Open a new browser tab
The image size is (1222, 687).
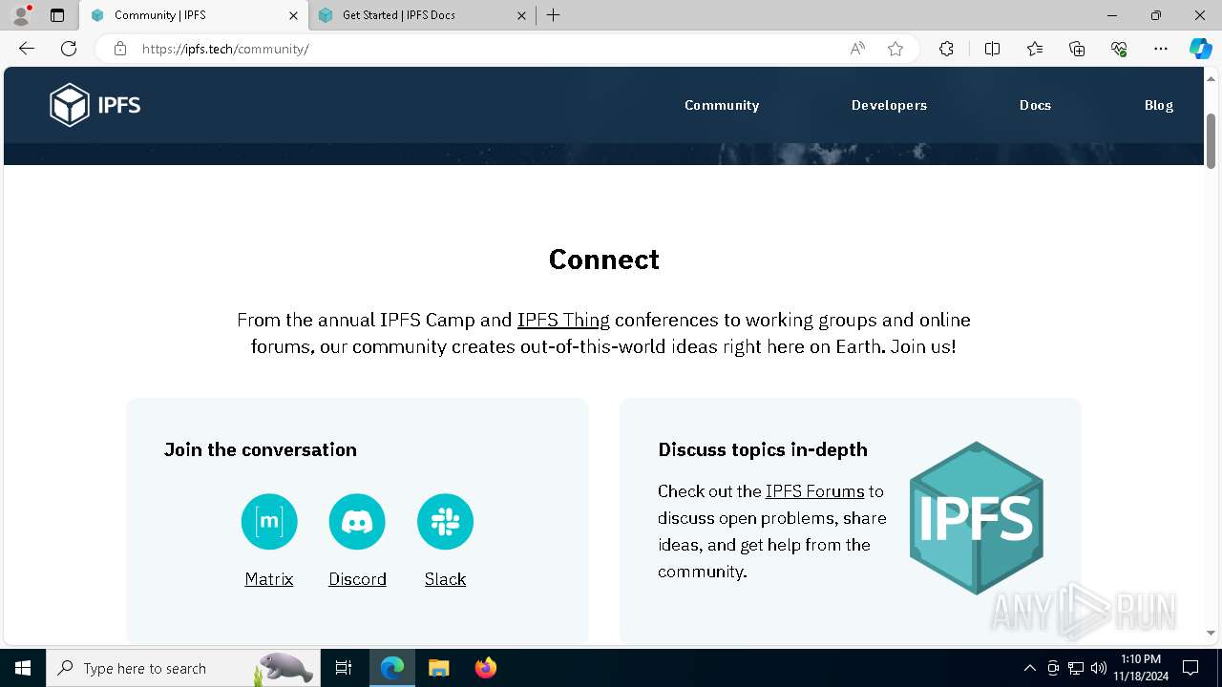[554, 15]
